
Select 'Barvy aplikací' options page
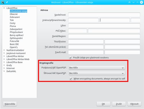pyautogui.click(x=16, y=35)
